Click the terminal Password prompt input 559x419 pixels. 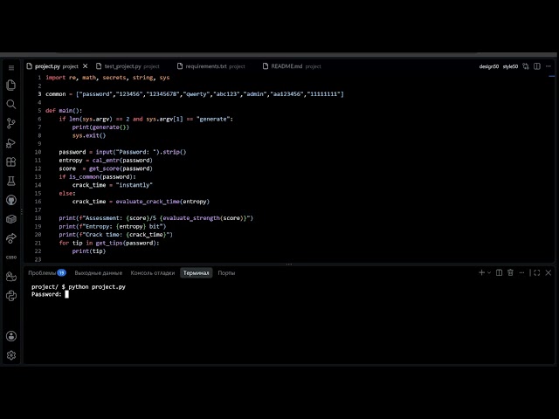pos(66,294)
